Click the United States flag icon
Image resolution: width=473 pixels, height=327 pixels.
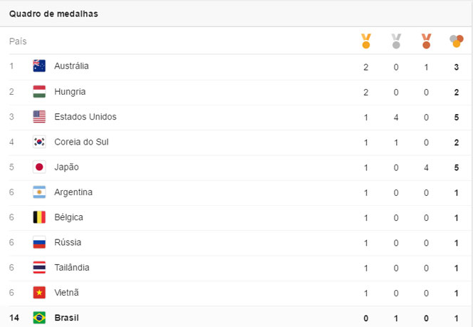pyautogui.click(x=39, y=117)
